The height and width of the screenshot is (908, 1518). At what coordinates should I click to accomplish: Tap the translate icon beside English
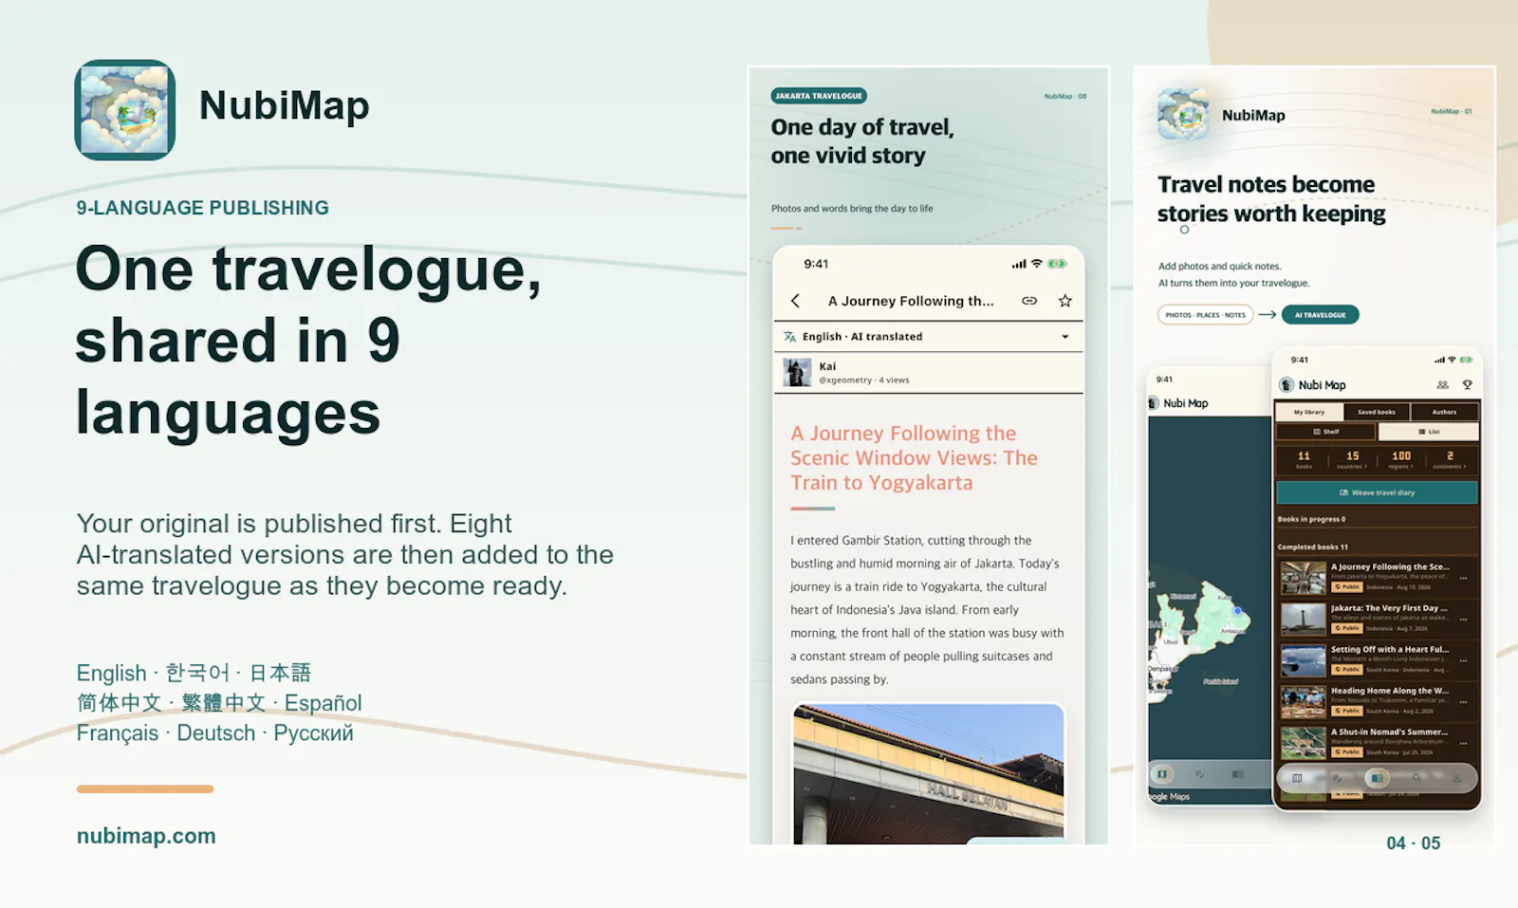click(789, 337)
